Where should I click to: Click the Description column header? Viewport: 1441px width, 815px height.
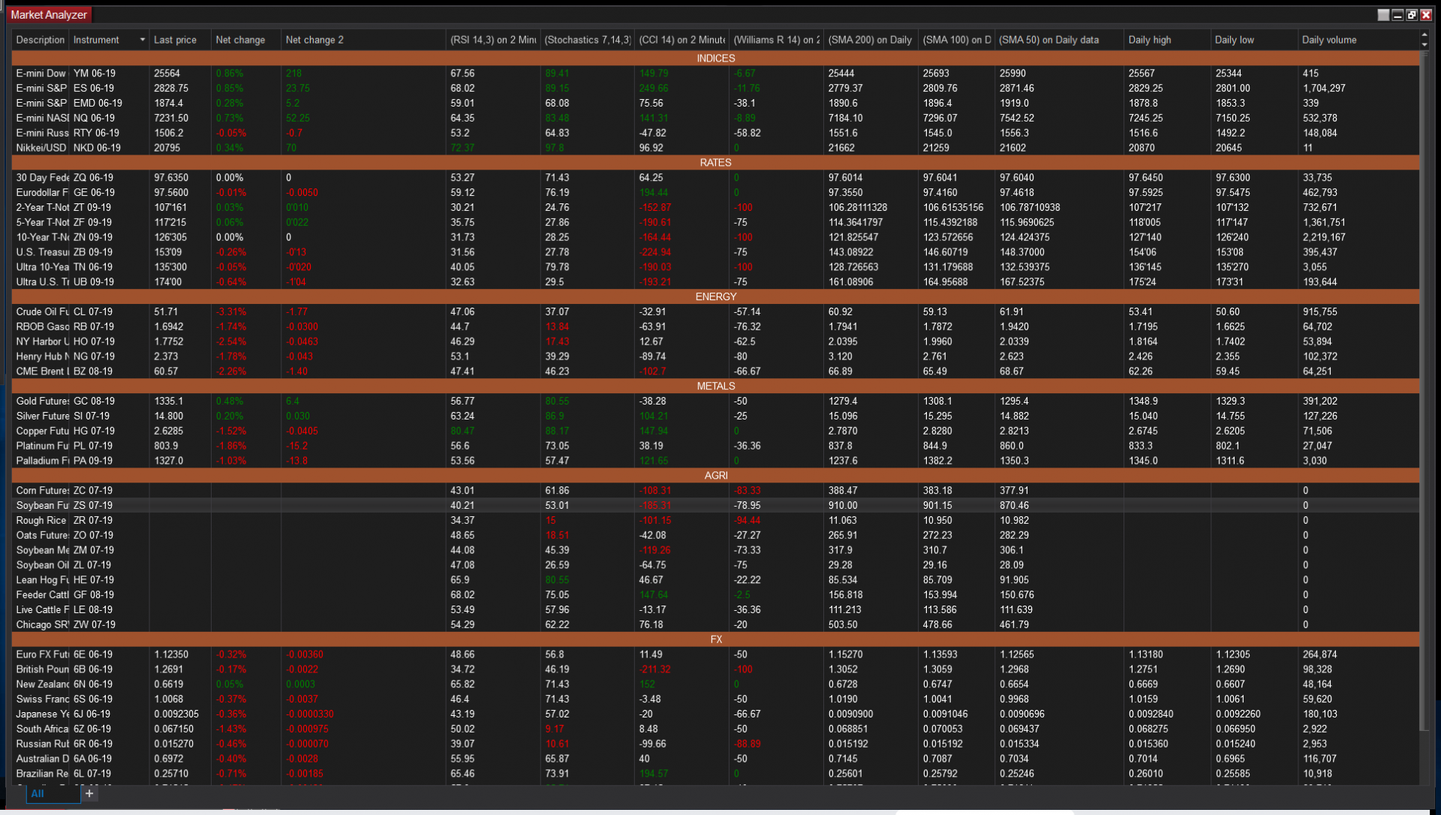coord(41,40)
